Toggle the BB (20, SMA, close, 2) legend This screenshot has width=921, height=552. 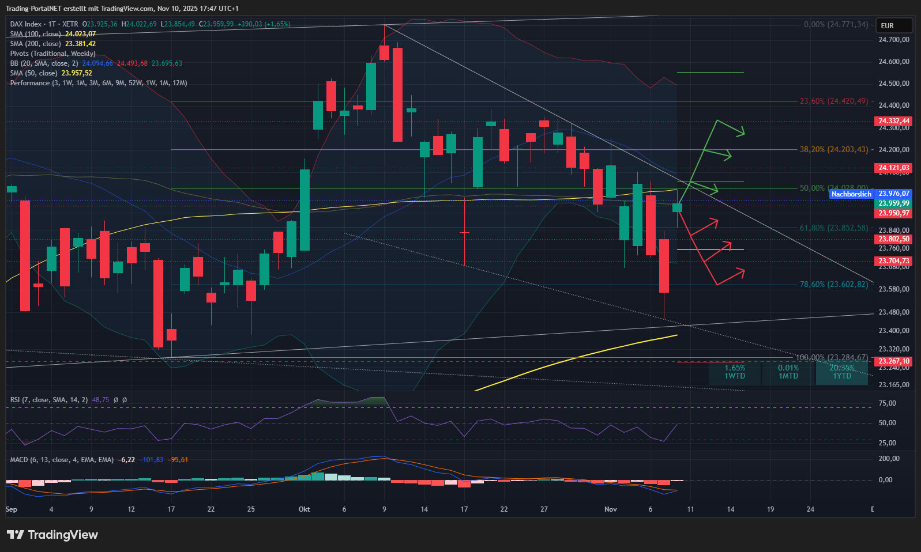click(44, 63)
